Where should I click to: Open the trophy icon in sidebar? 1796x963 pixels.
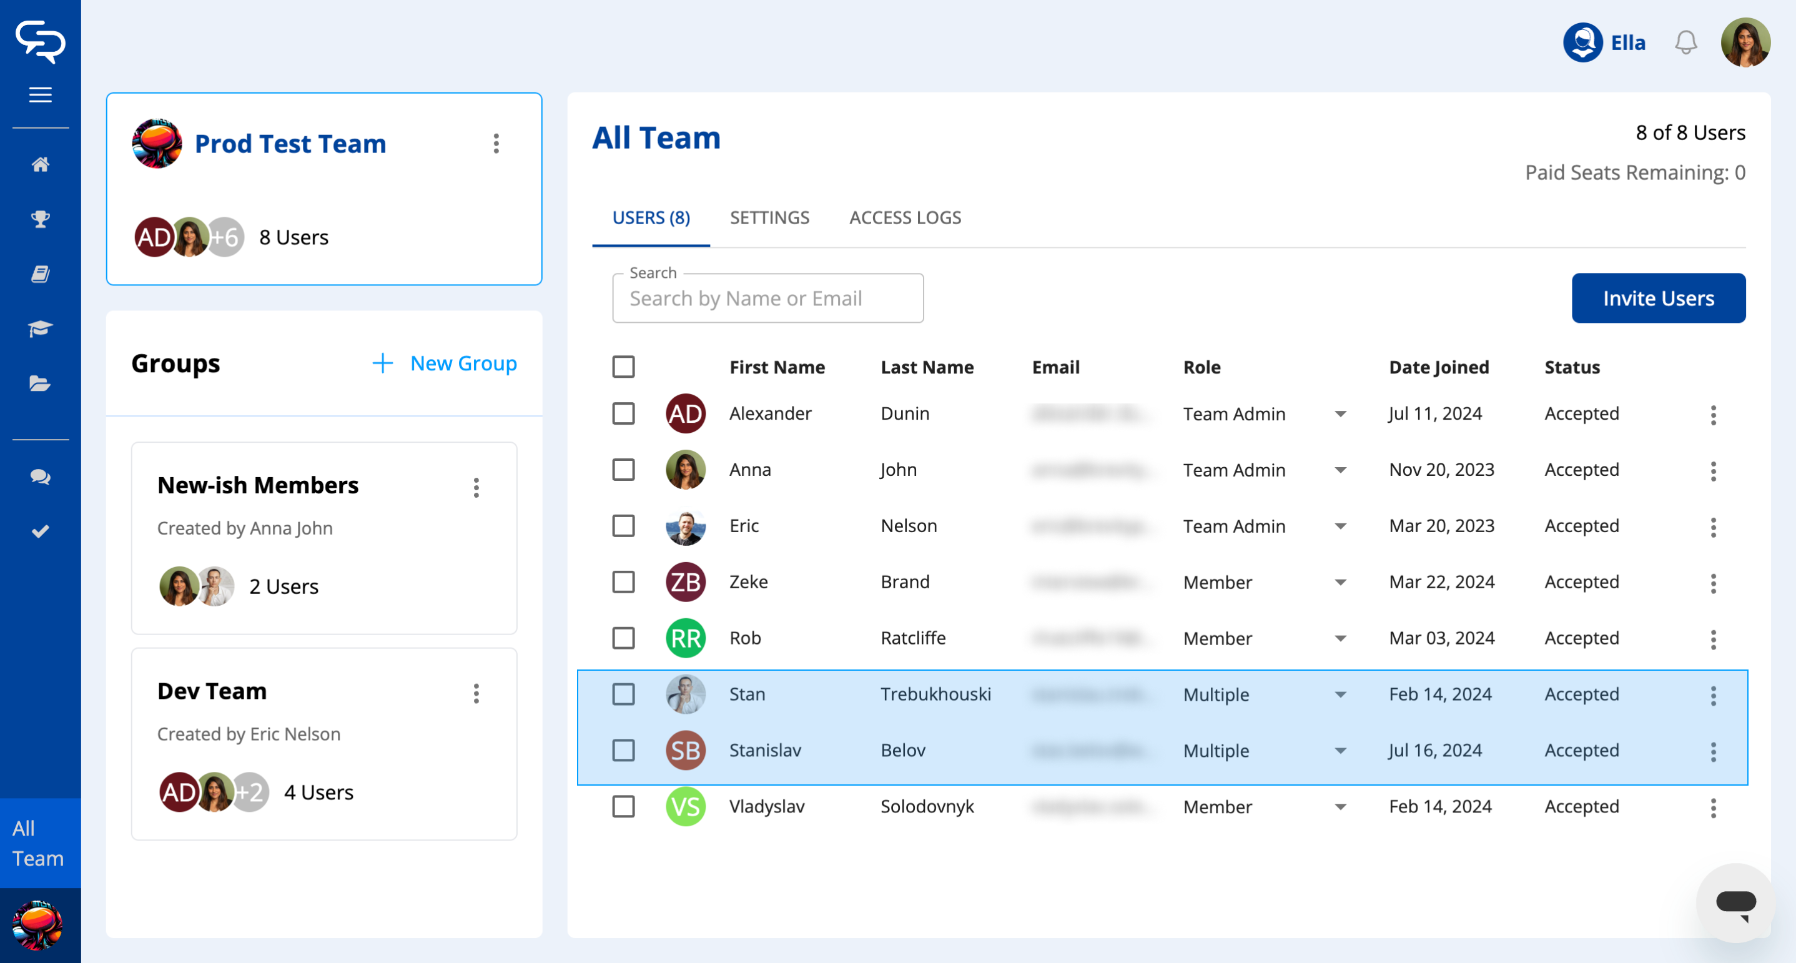pyautogui.click(x=41, y=219)
